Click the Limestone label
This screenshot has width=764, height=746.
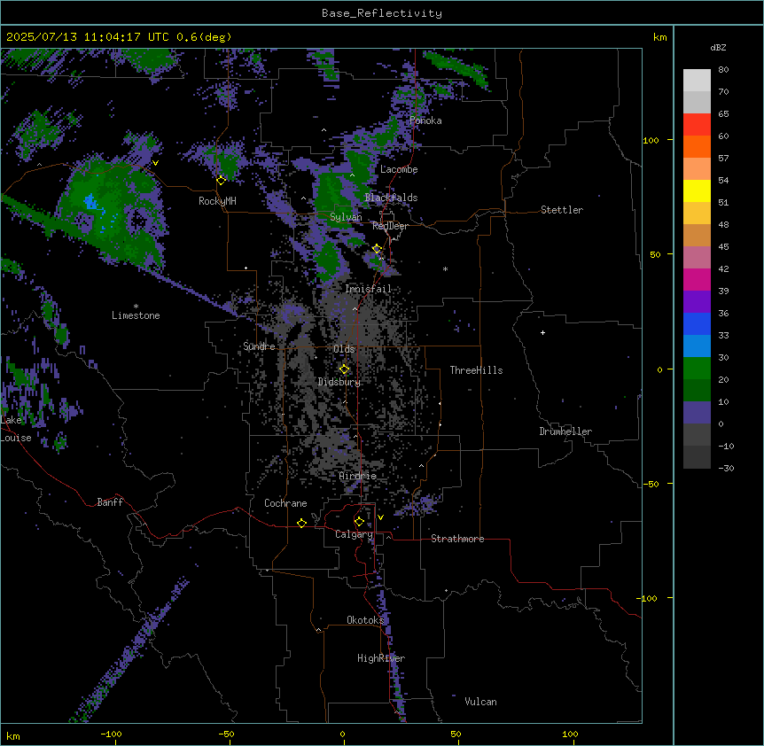[x=136, y=315]
